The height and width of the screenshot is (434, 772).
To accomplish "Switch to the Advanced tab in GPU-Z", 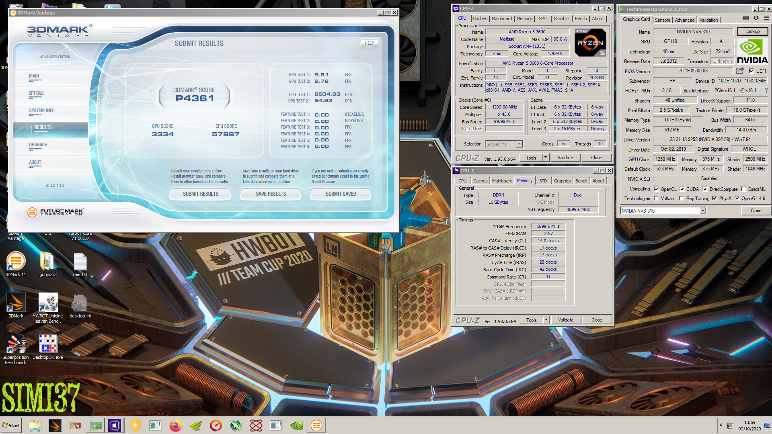I will tap(684, 20).
